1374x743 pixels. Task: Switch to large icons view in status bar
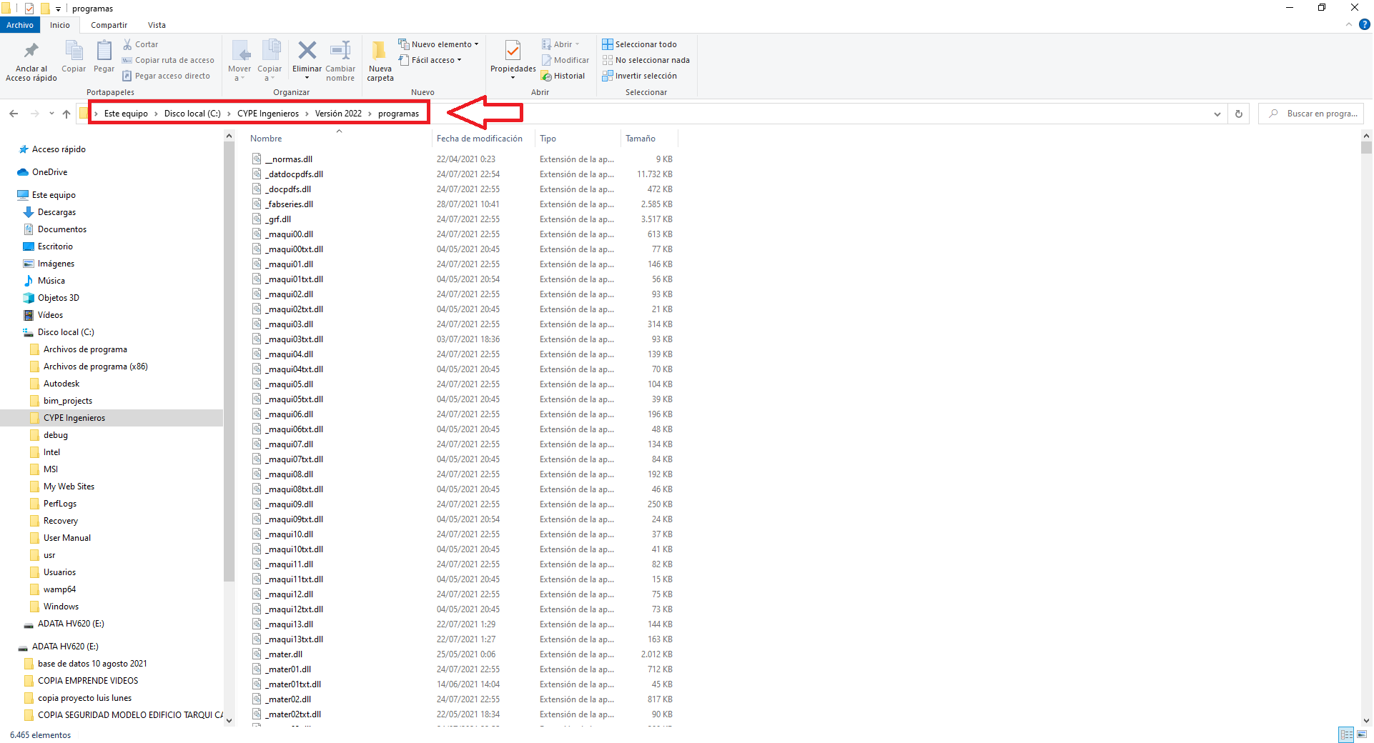[1362, 734]
